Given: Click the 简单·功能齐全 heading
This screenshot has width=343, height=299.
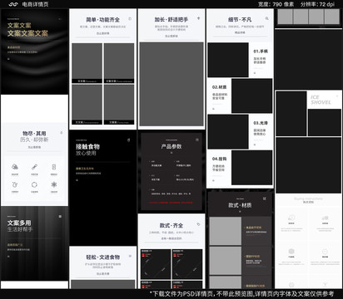Looking at the screenshot, I should coord(103,20).
